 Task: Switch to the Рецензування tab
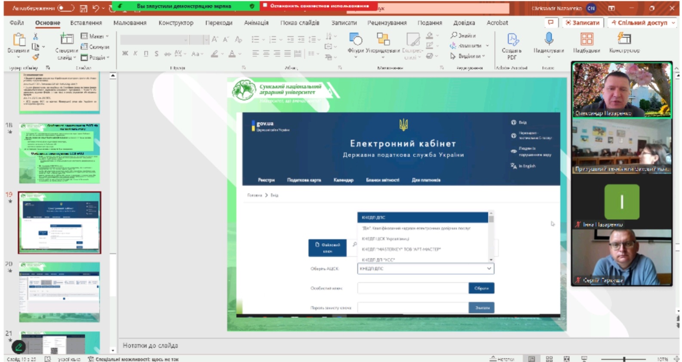click(387, 22)
